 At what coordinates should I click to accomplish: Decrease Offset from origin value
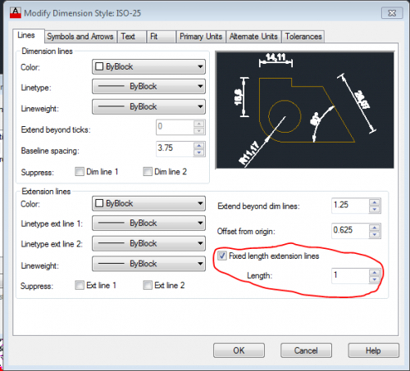[x=375, y=234]
